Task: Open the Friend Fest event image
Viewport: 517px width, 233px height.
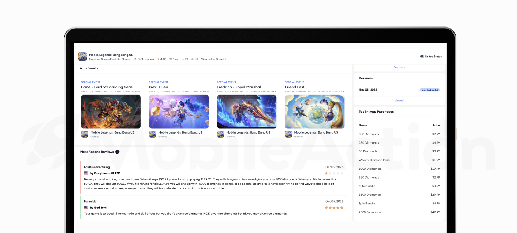Action: [x=315, y=112]
